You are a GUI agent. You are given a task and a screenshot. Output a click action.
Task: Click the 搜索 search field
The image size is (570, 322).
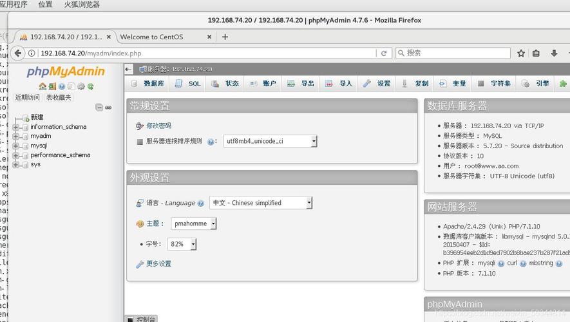pos(453,53)
